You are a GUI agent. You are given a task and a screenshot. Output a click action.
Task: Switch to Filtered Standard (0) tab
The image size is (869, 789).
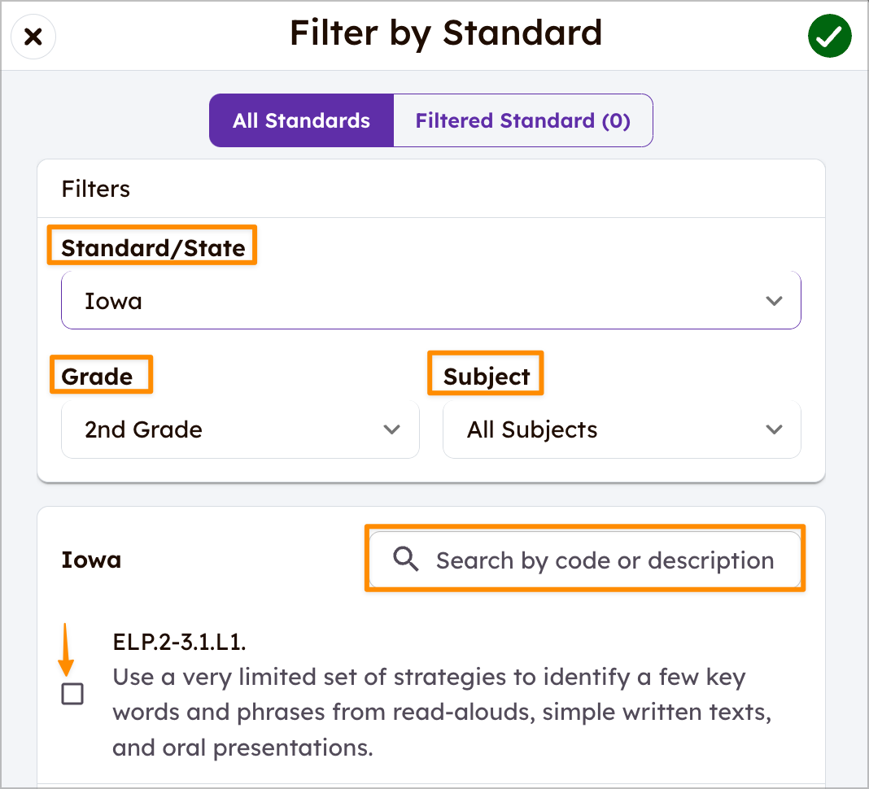[523, 120]
